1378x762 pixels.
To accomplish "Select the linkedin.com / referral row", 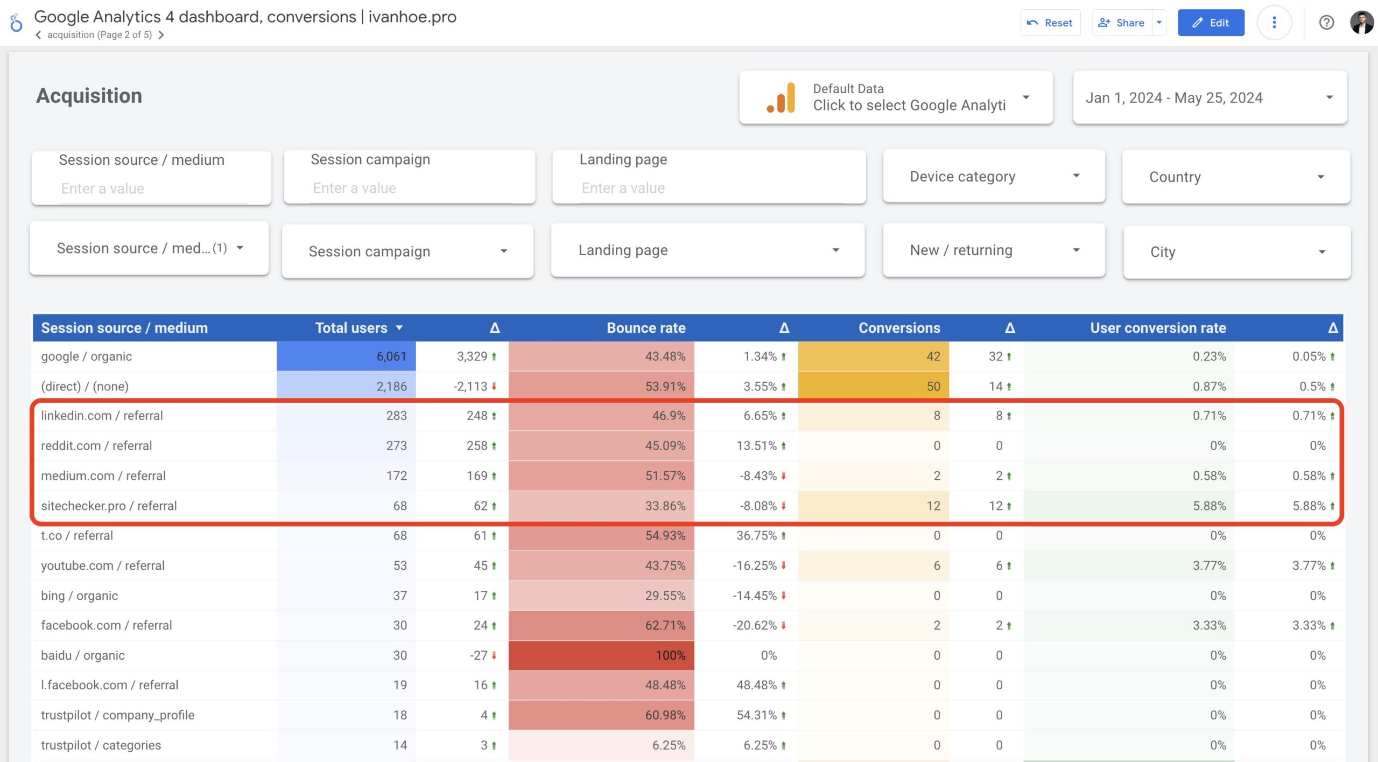I will (687, 416).
